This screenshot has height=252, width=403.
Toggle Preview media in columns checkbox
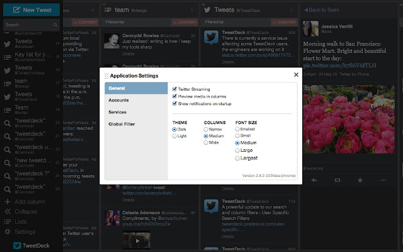[x=174, y=96]
